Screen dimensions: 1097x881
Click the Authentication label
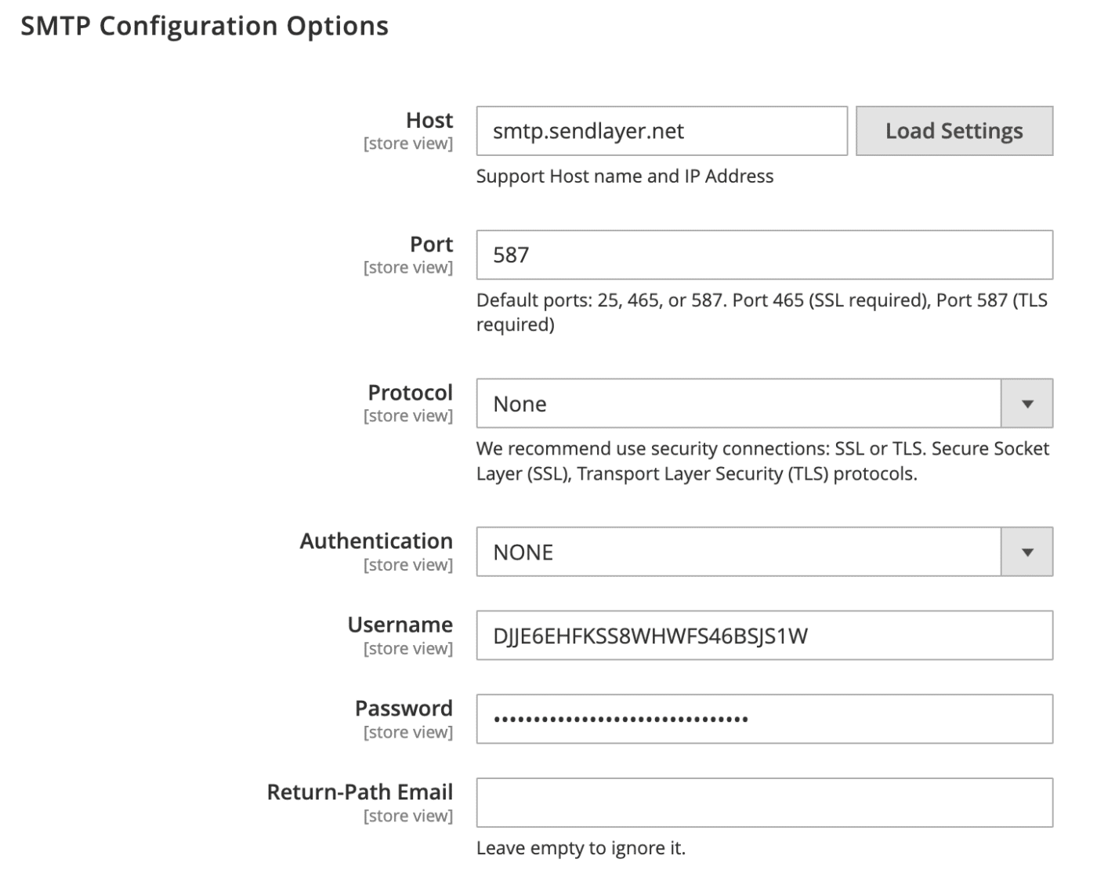coord(376,541)
